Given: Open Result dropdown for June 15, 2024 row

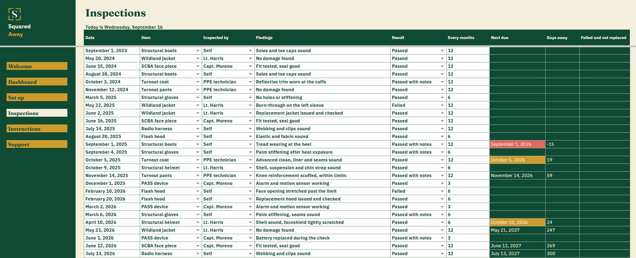Looking at the screenshot, I should click(x=442, y=67).
